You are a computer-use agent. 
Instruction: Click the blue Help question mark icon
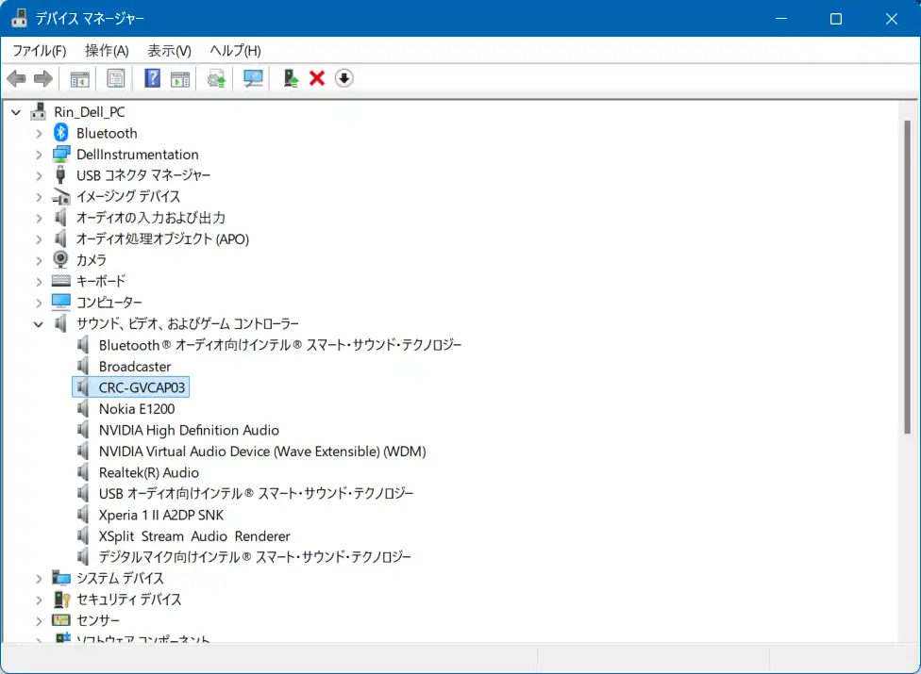pyautogui.click(x=152, y=78)
